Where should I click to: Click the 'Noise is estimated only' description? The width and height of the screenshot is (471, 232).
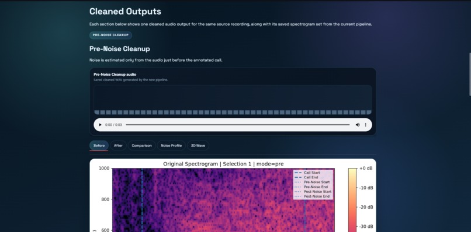pyautogui.click(x=155, y=60)
